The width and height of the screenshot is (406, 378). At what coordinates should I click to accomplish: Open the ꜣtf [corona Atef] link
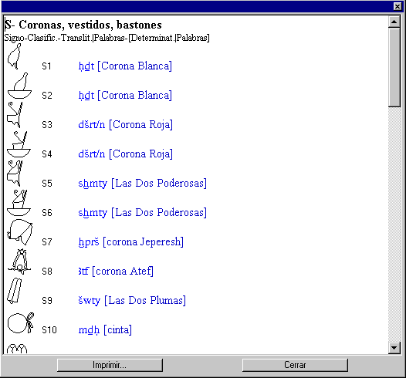(116, 272)
